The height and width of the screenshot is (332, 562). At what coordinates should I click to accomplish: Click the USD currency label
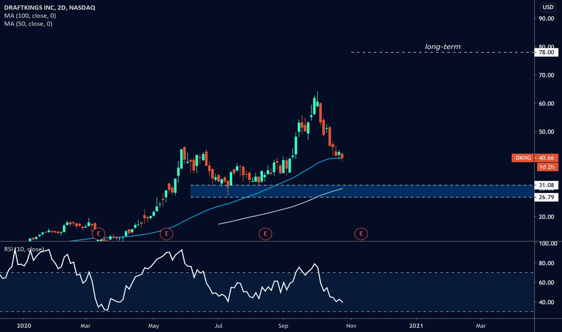(x=548, y=7)
